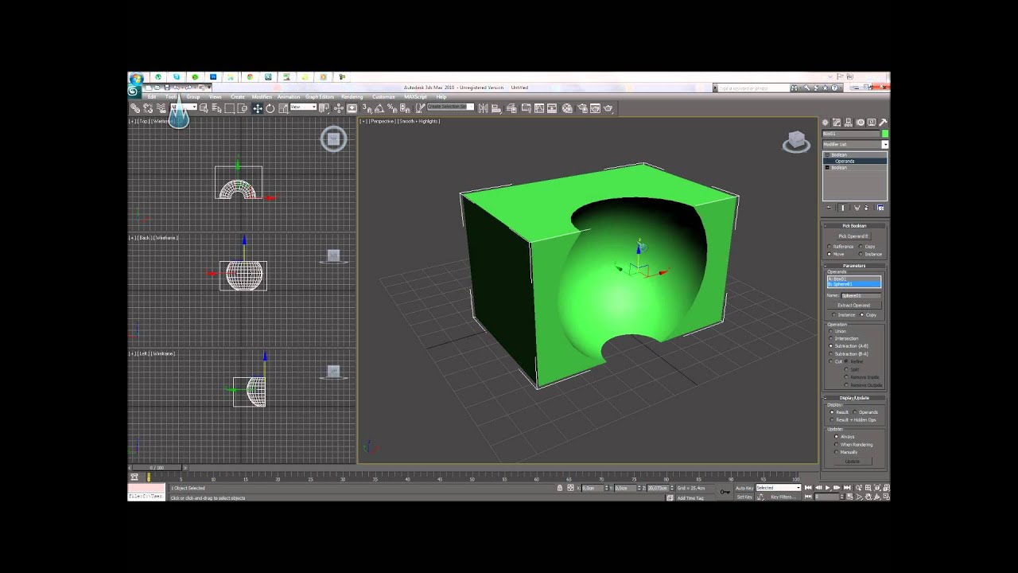Screen dimensions: 1018x573
Task: Click the time slider showing 0 / 100
Action: [157, 468]
